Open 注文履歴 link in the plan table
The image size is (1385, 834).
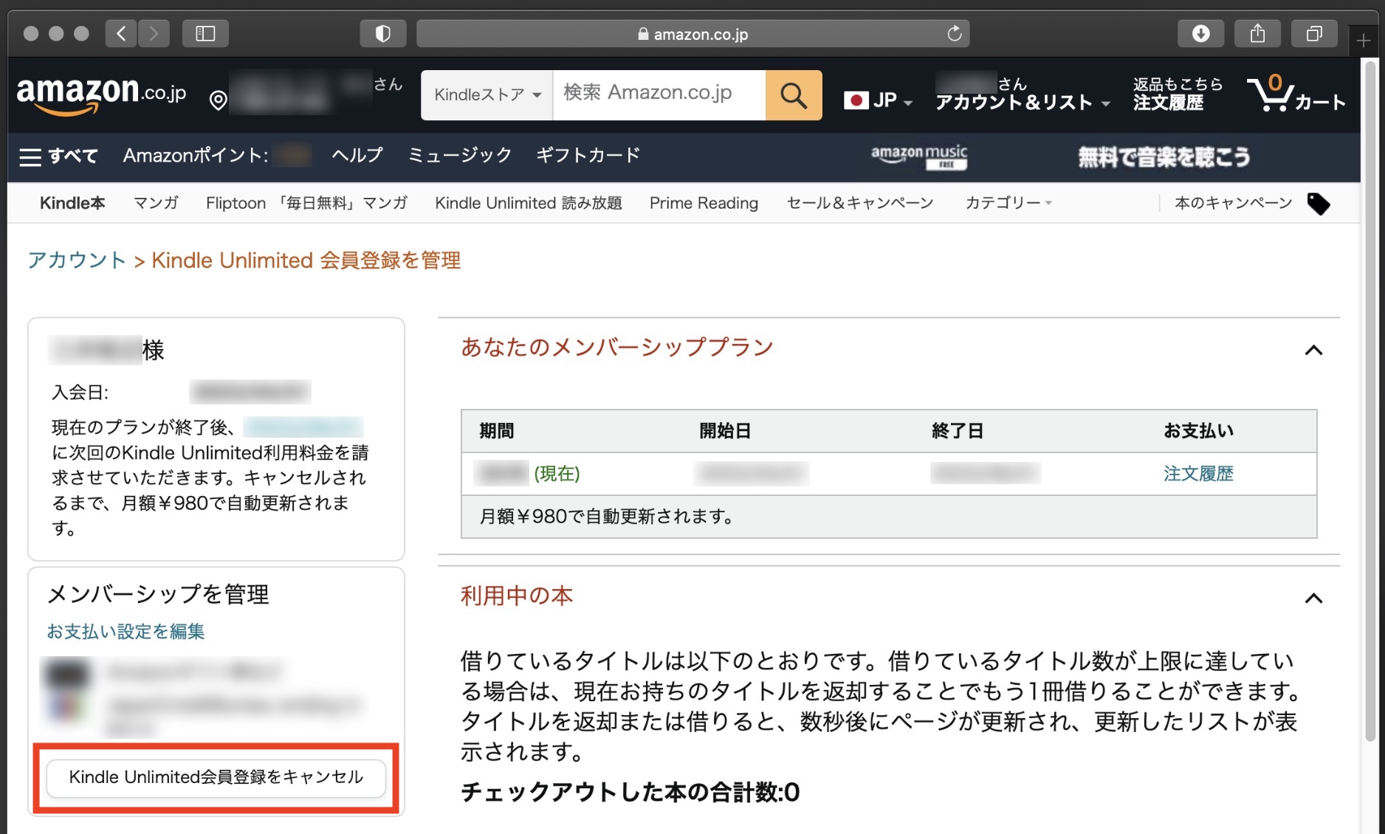pos(1198,474)
